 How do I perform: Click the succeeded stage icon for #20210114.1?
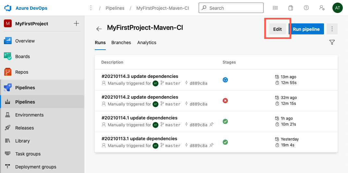pos(225,121)
